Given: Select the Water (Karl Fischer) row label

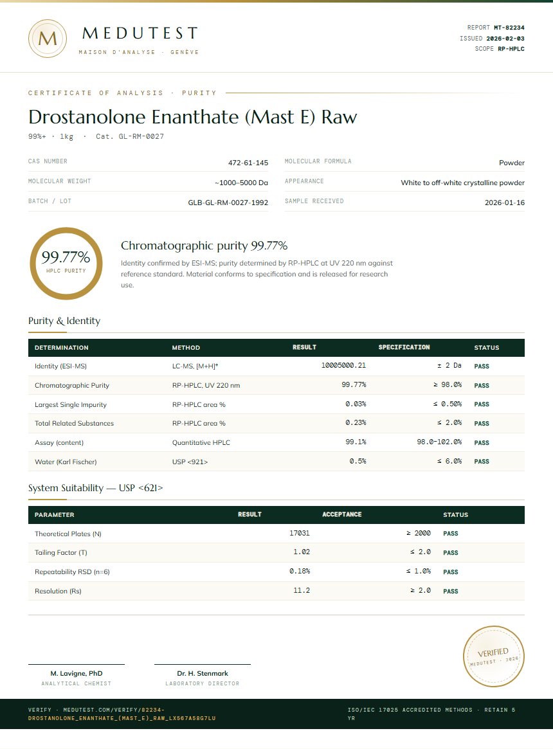Looking at the screenshot, I should pyautogui.click(x=66, y=462).
